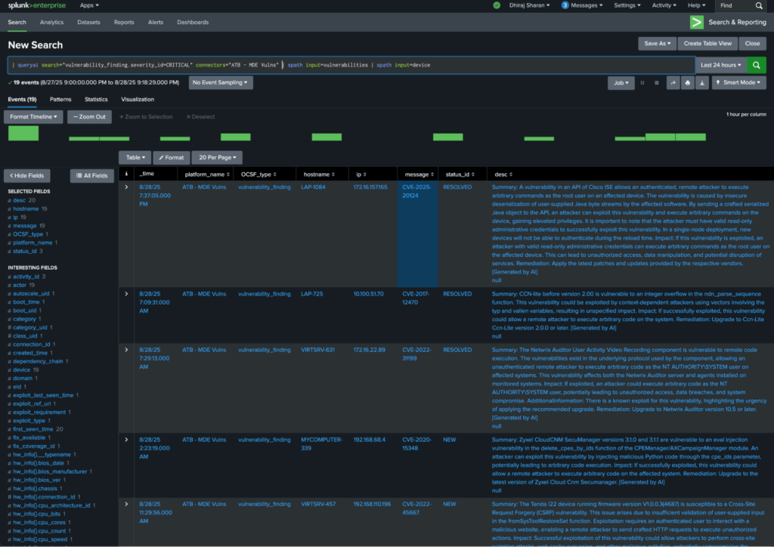This screenshot has height=547, width=774.
Task: Click the Find magnifier icon in the top bar
Action: 759,5
